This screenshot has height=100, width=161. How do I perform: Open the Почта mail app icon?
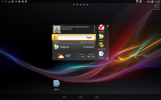(x=101, y=55)
